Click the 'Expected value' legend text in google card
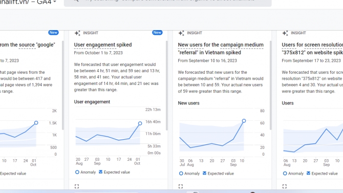Viewport: 343px width, 193px height. pos(13,174)
